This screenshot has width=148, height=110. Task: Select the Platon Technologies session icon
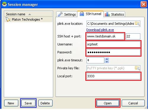tap(8, 19)
